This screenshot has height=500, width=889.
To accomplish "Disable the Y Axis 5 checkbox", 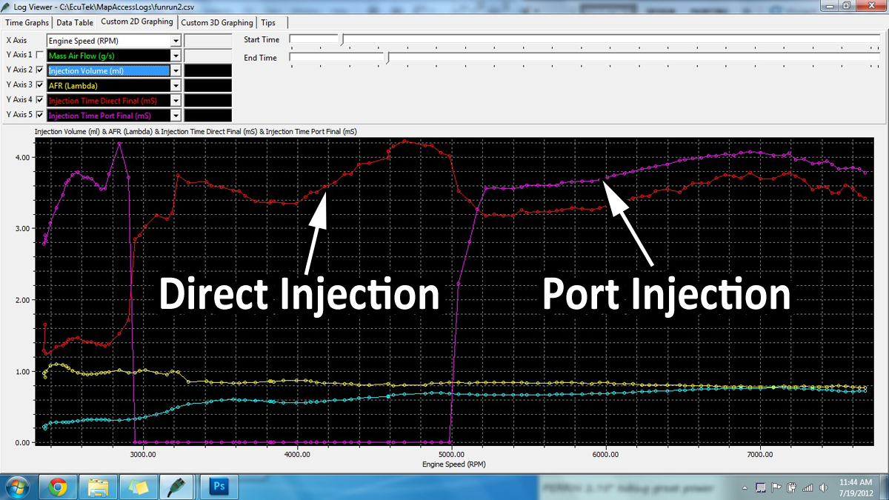I will [39, 115].
